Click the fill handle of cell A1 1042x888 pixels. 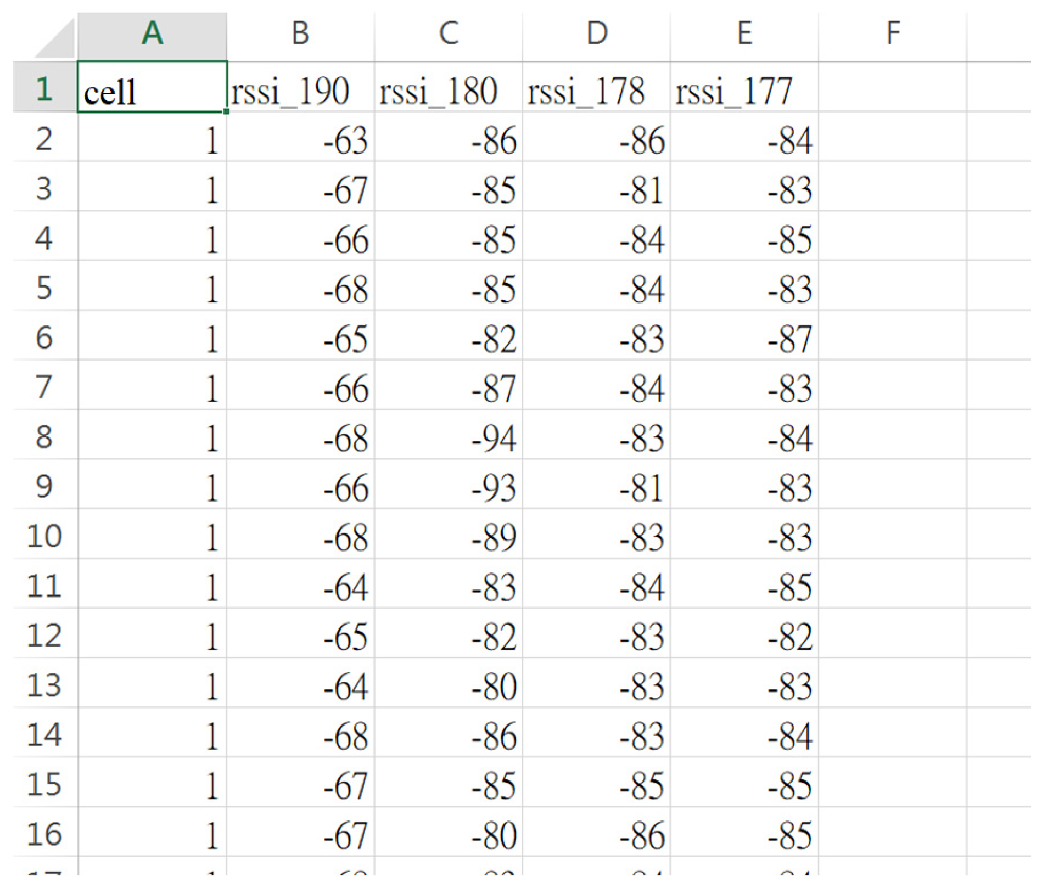pyautogui.click(x=226, y=111)
